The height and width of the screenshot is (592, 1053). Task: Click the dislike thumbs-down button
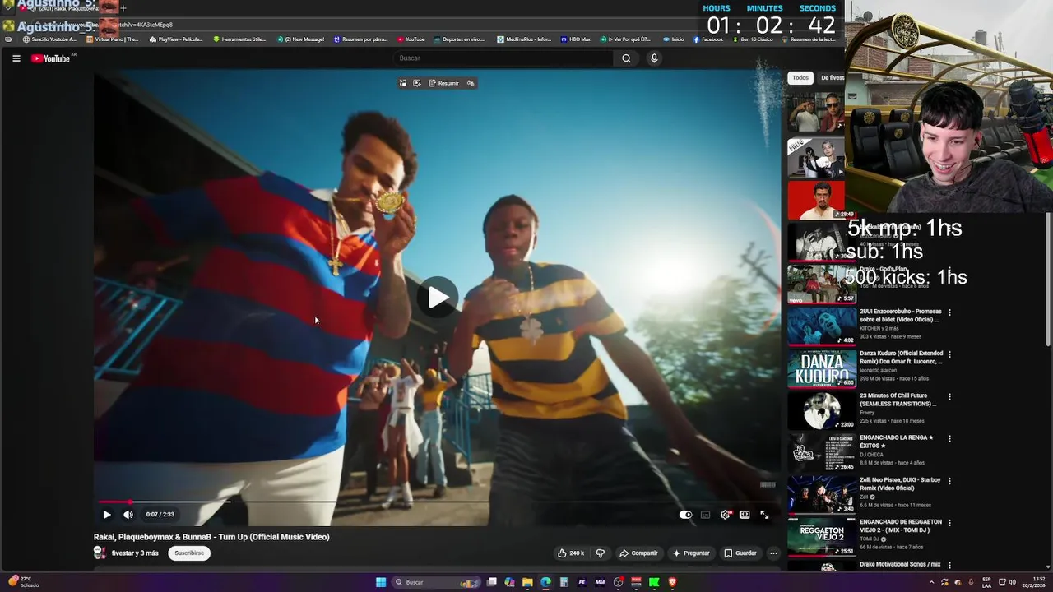(600, 553)
